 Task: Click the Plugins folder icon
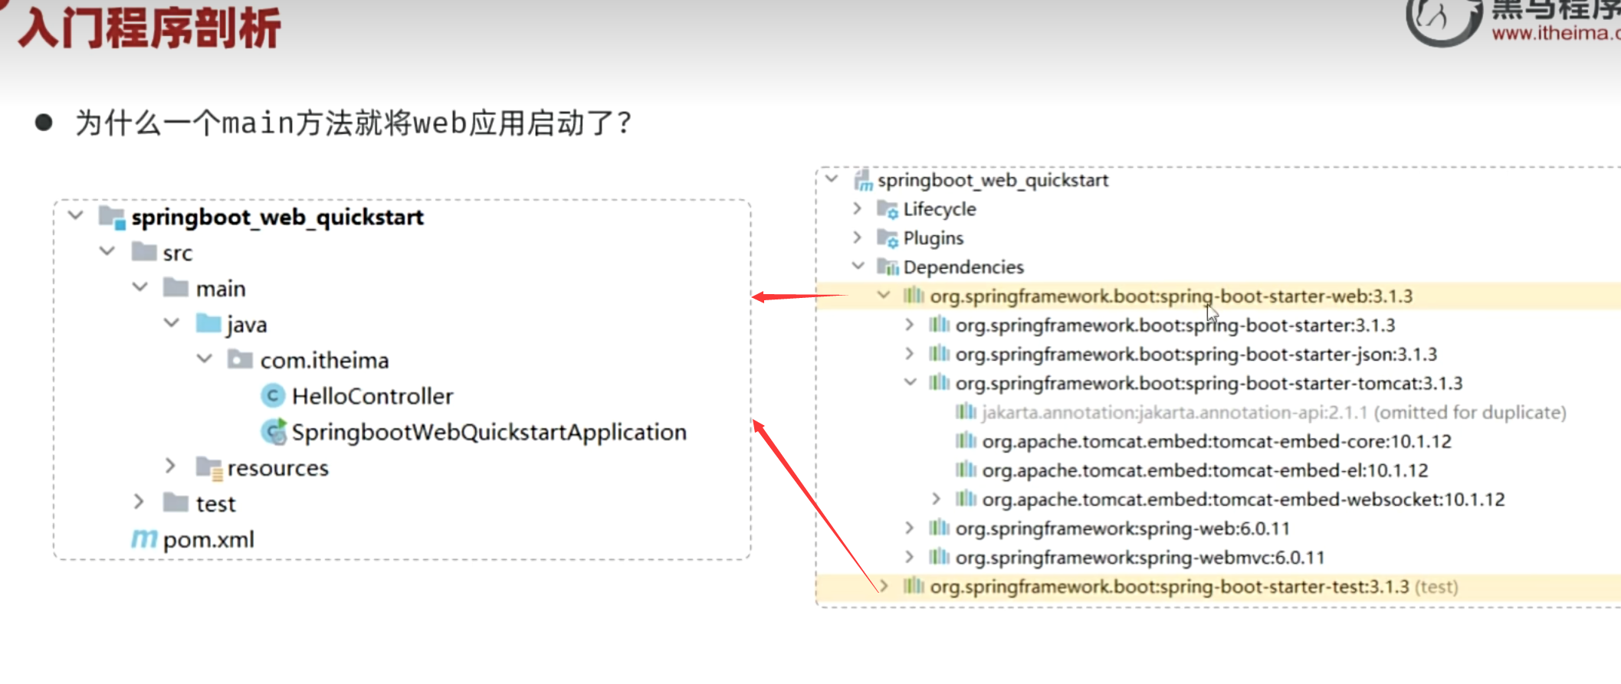(888, 238)
